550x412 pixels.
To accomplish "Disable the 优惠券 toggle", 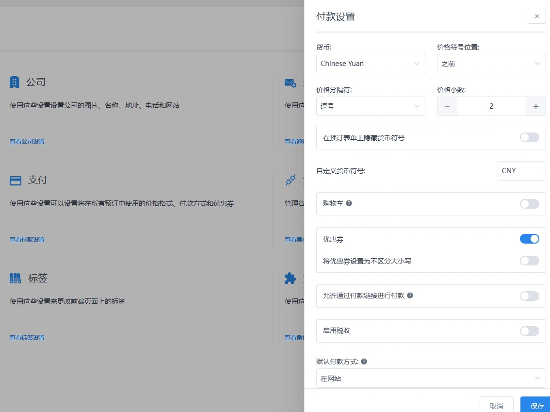I will (x=529, y=239).
